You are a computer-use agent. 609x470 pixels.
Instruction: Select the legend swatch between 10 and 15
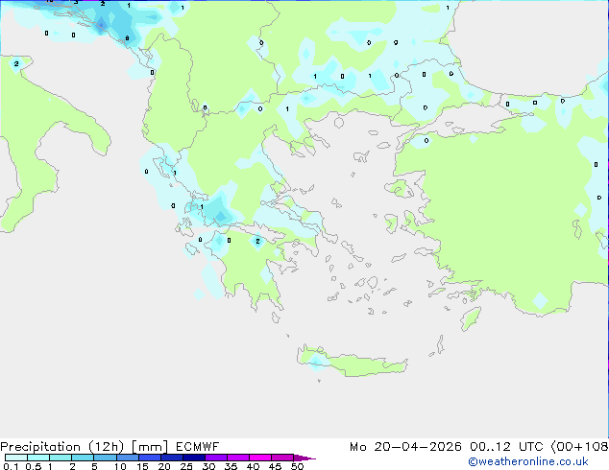tap(128, 458)
